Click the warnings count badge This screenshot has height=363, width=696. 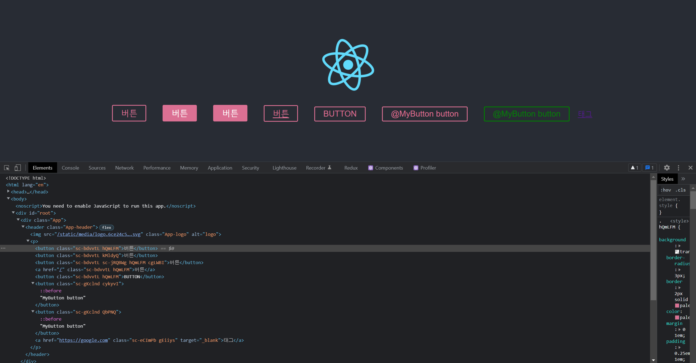635,168
